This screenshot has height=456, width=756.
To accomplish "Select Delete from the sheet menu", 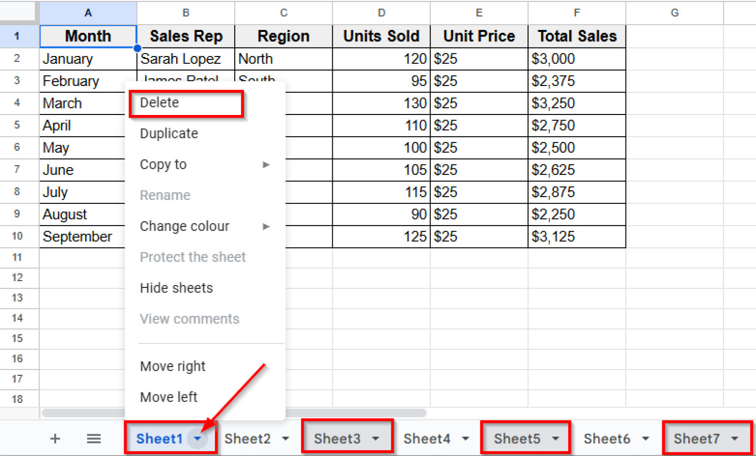I will (159, 103).
